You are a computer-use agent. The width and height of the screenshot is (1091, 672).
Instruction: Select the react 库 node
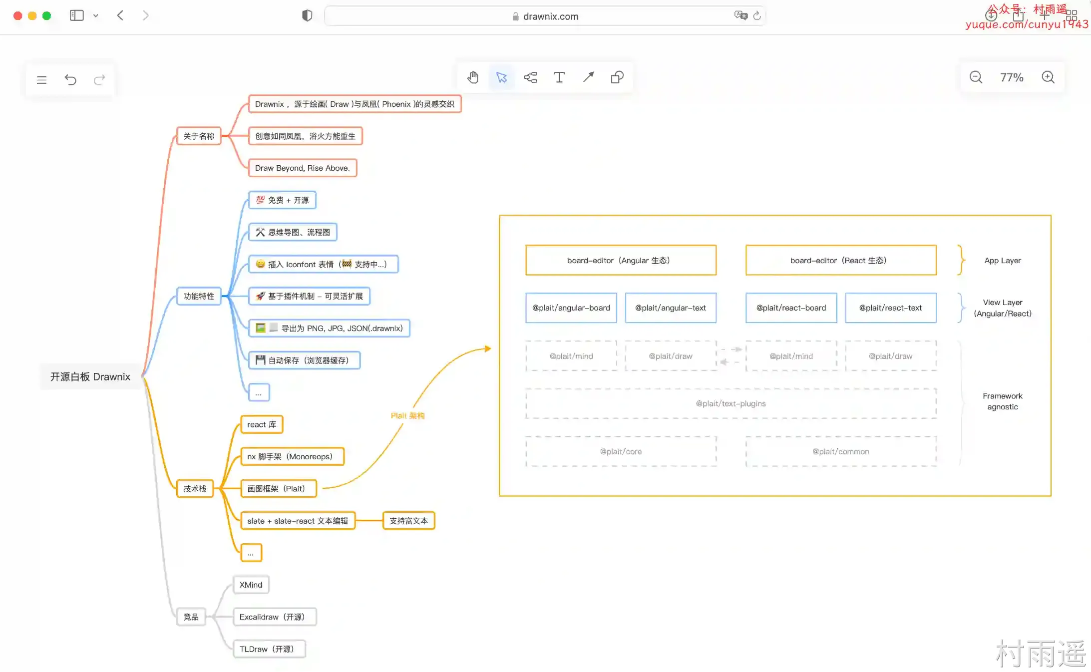pyautogui.click(x=262, y=424)
